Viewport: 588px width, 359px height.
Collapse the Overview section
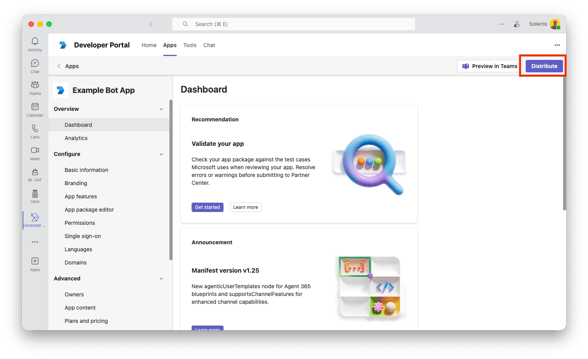tap(161, 109)
